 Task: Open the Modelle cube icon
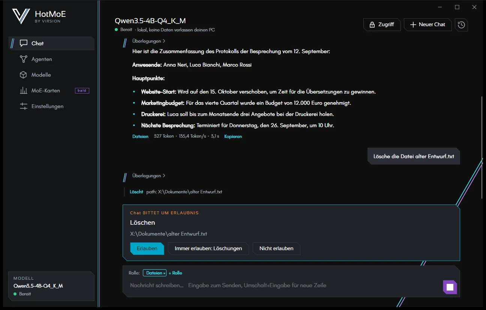(24, 75)
